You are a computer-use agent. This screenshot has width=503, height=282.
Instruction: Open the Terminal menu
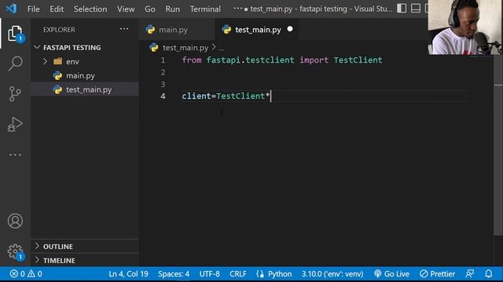tap(205, 9)
